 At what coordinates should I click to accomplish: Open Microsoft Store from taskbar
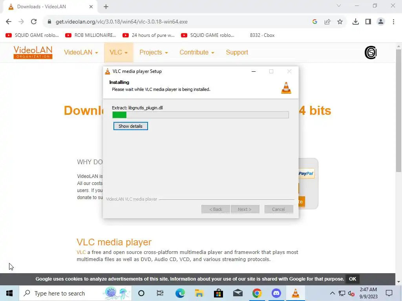[x=218, y=293]
